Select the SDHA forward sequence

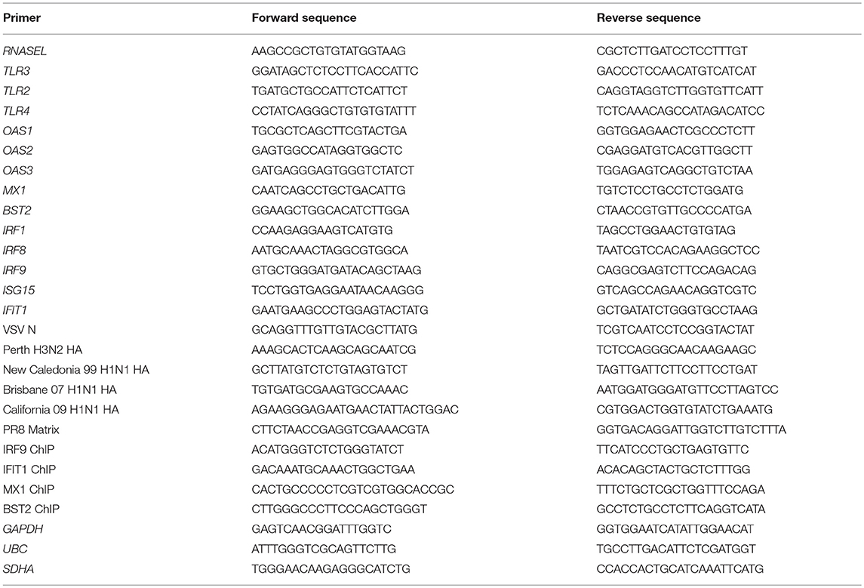[x=331, y=568]
